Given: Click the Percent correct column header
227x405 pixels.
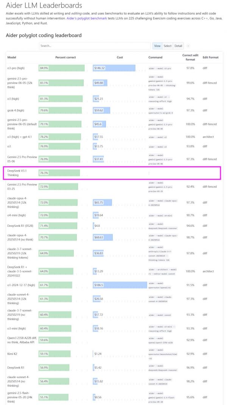Looking at the screenshot, I should point(65,57).
